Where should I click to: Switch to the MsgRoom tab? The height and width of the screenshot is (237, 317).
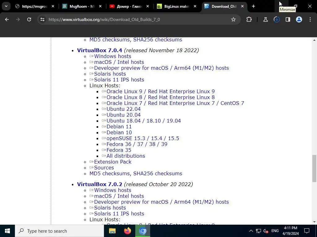(x=82, y=6)
